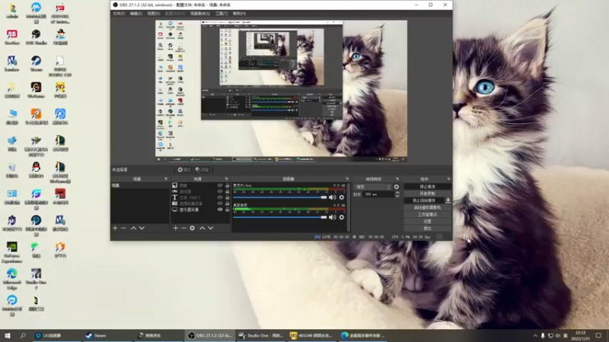Pop out the 混音器 dock panel
The height and width of the screenshot is (342, 609).
coord(347,179)
